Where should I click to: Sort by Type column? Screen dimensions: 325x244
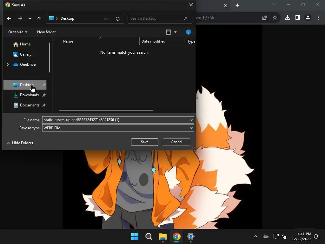[191, 41]
